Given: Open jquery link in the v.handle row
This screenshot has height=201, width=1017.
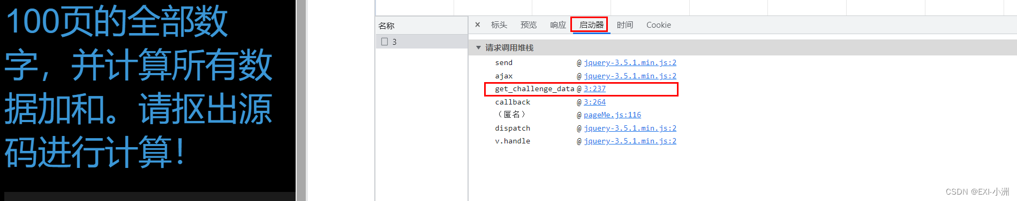Looking at the screenshot, I should 630,141.
